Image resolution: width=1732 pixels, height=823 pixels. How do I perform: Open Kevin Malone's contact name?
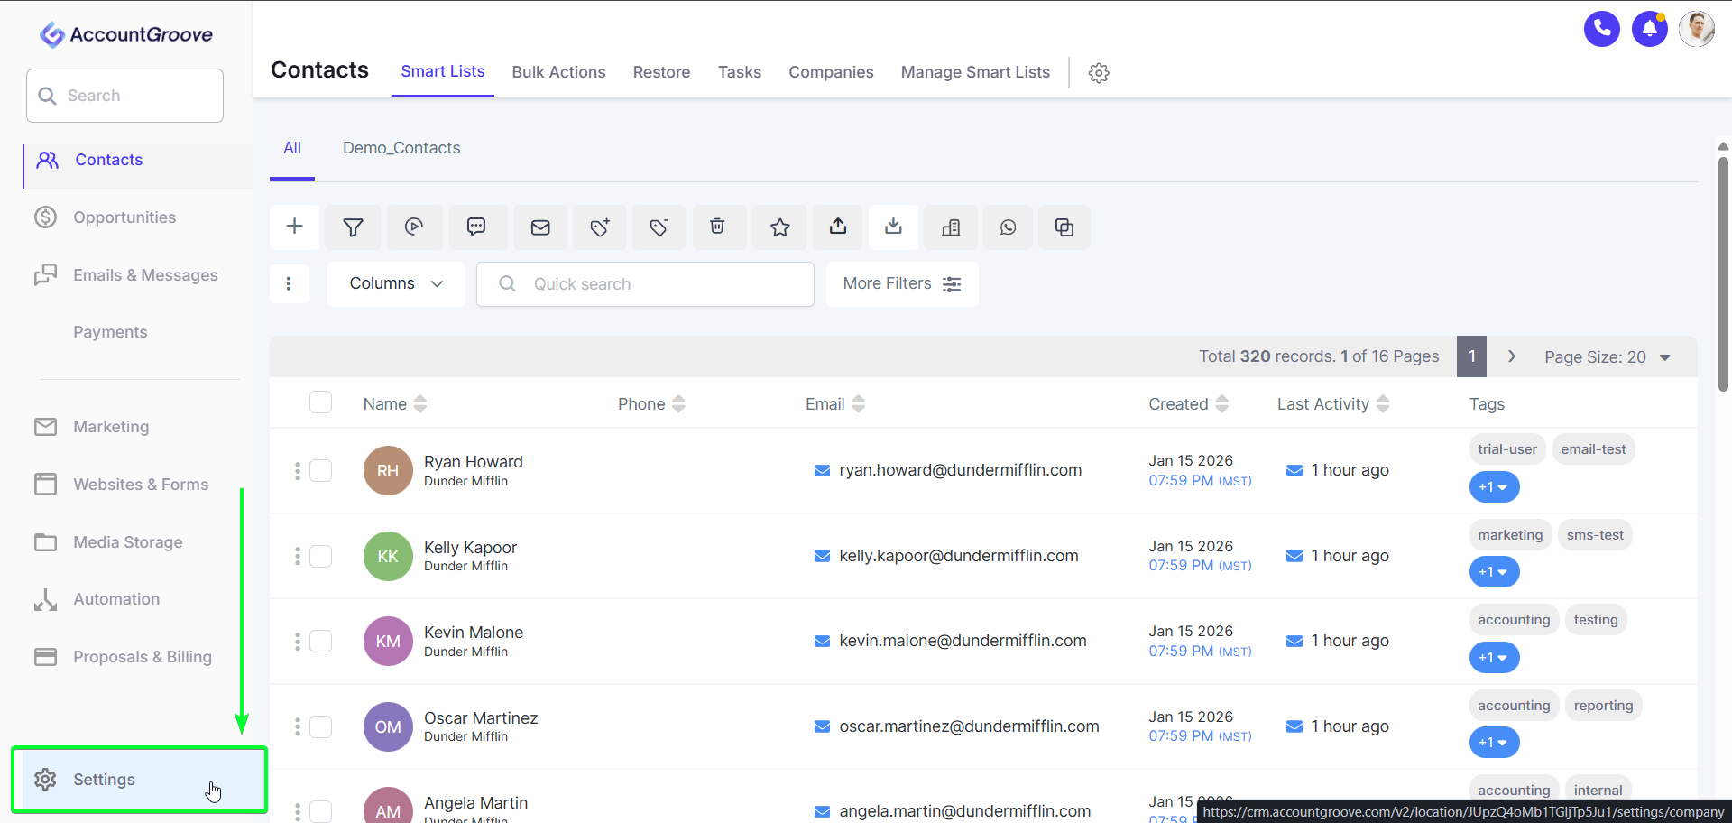click(x=474, y=633)
